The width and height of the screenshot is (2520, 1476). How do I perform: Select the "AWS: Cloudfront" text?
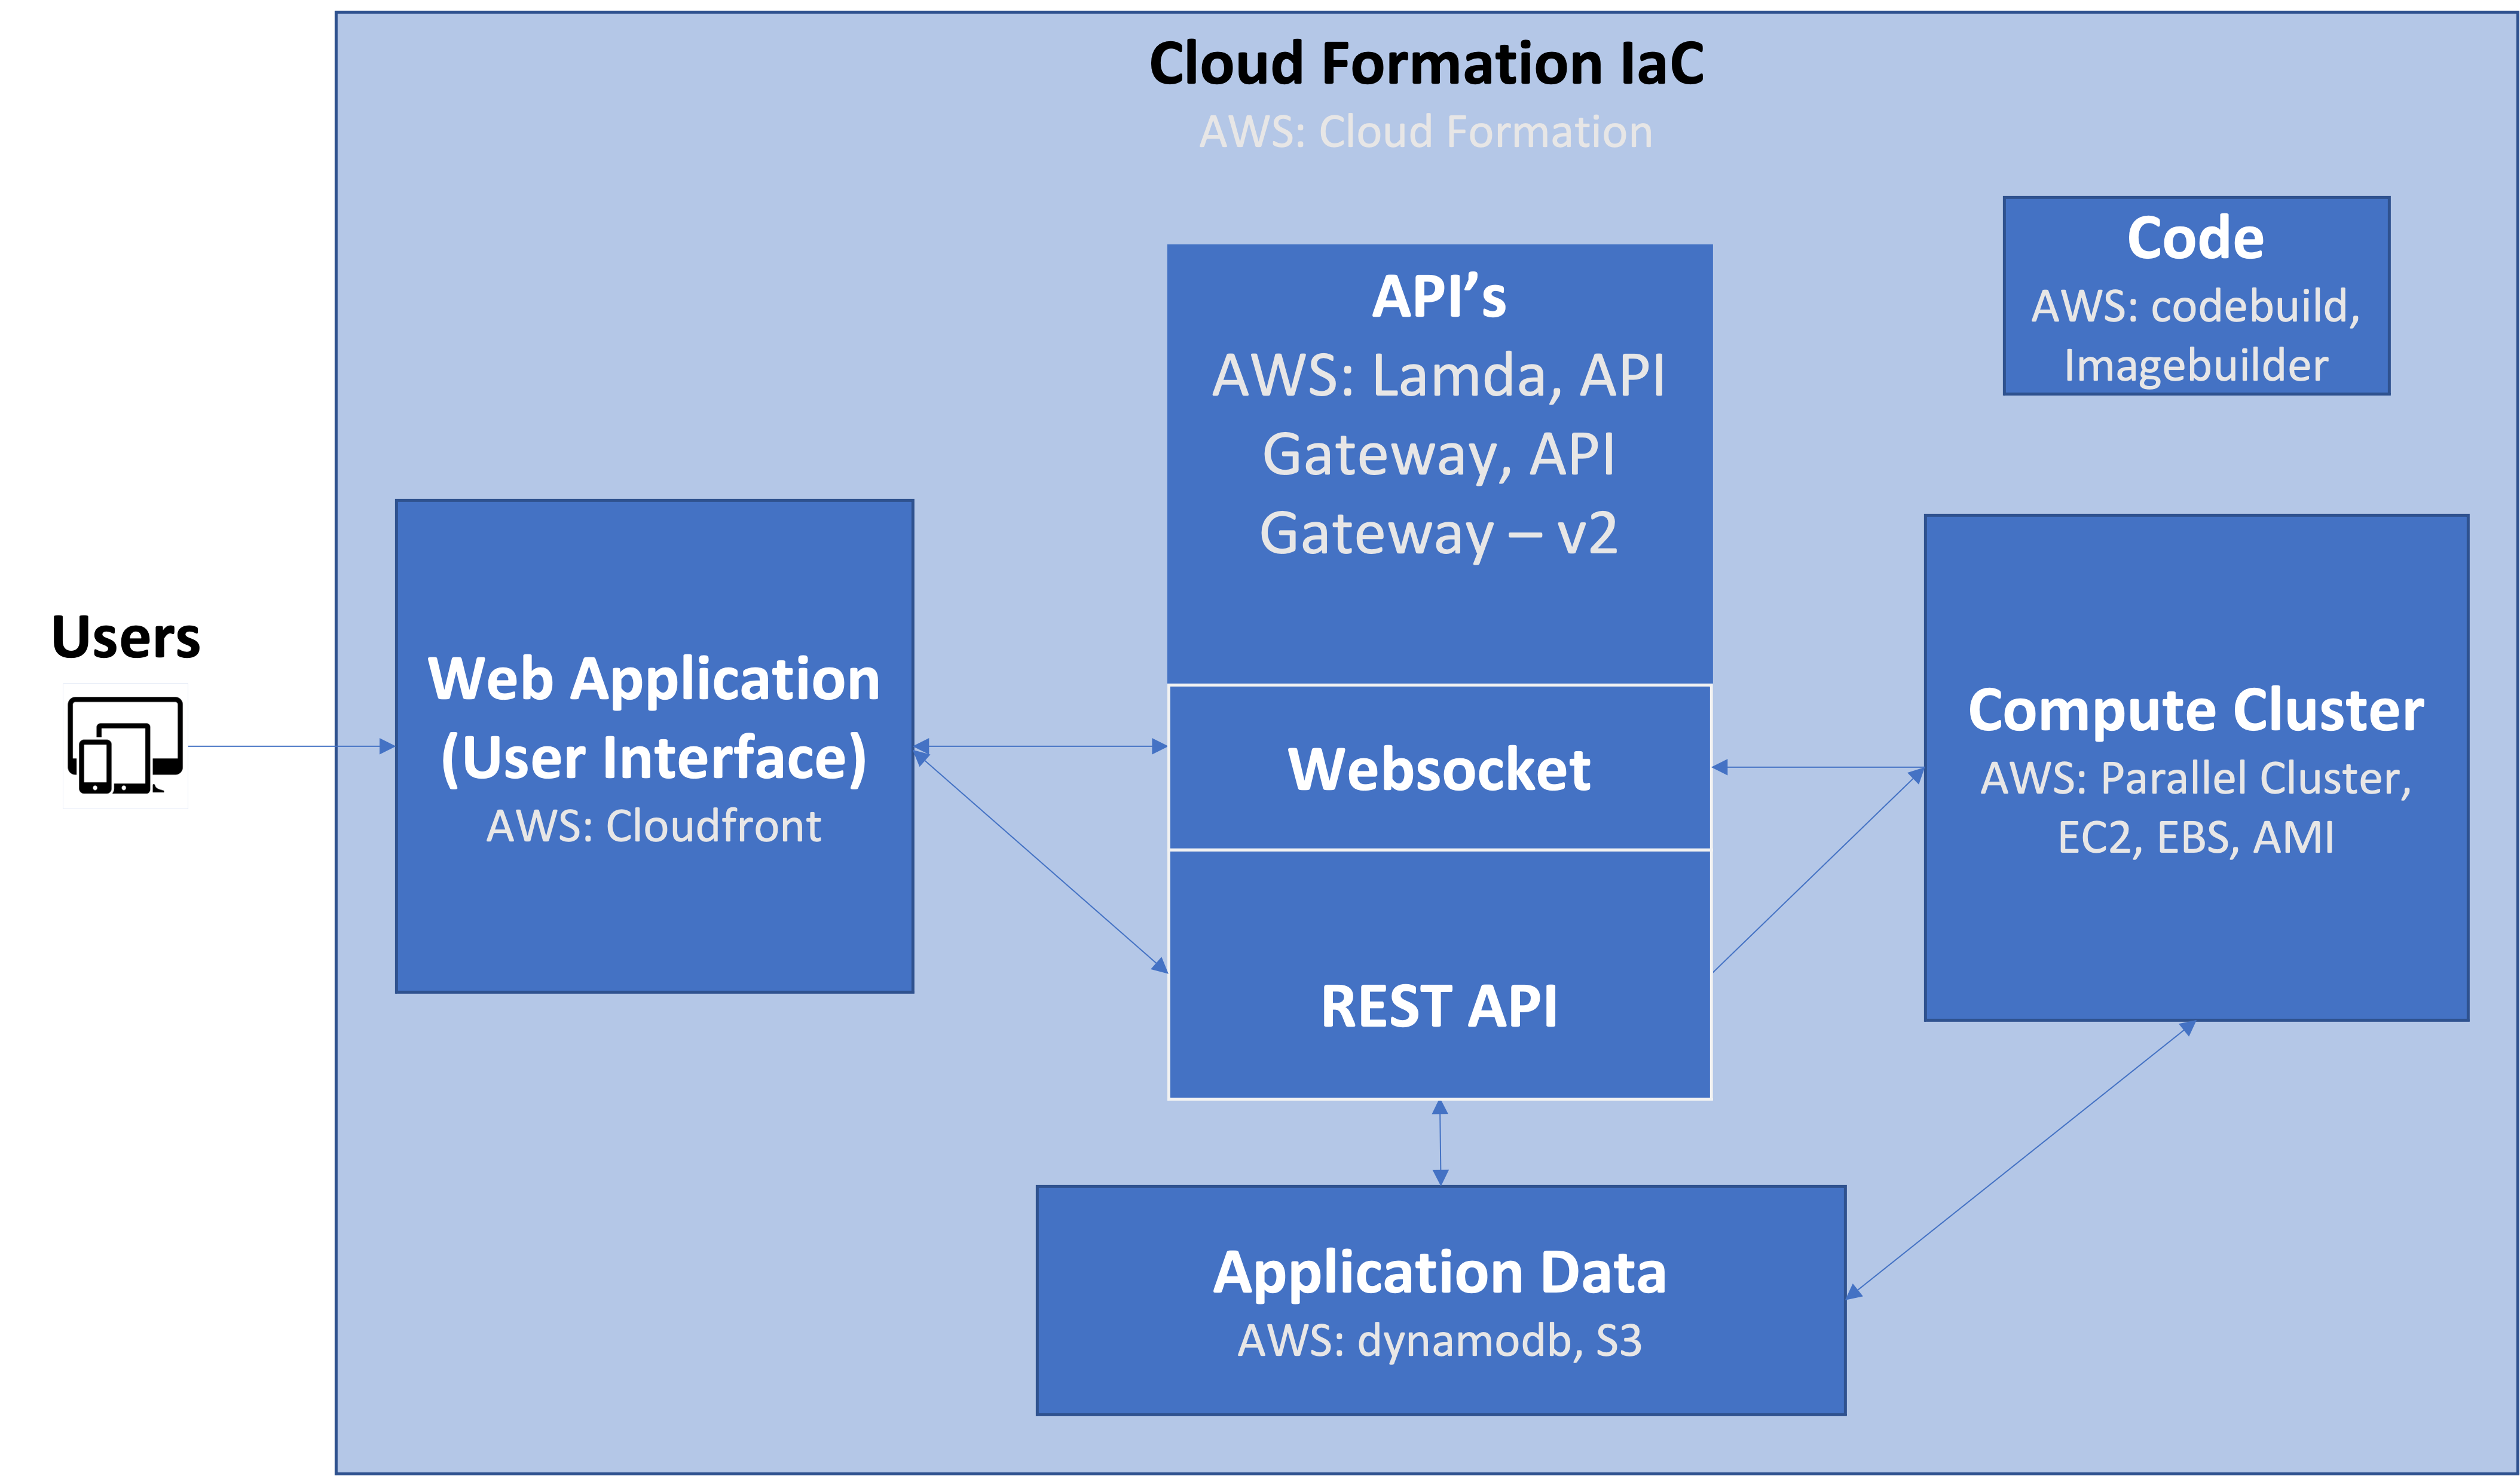pyautogui.click(x=654, y=826)
